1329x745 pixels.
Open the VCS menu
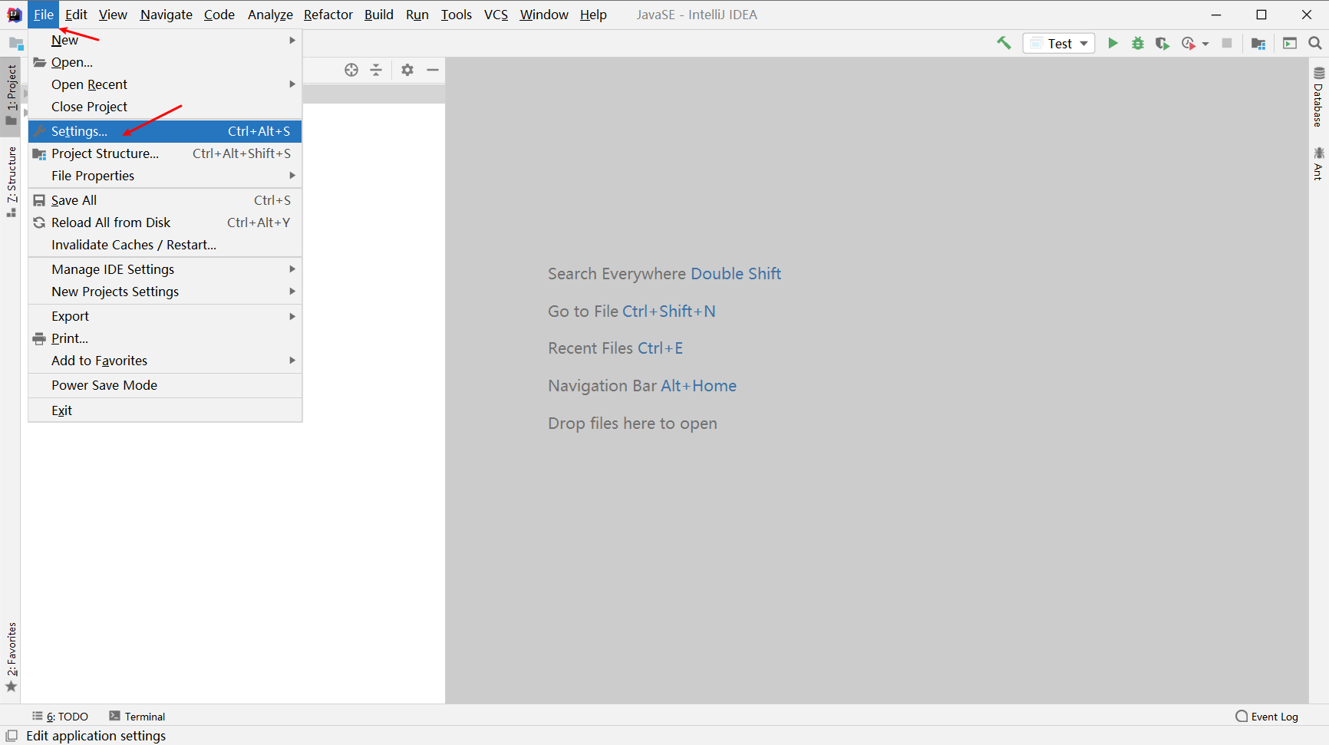[496, 15]
